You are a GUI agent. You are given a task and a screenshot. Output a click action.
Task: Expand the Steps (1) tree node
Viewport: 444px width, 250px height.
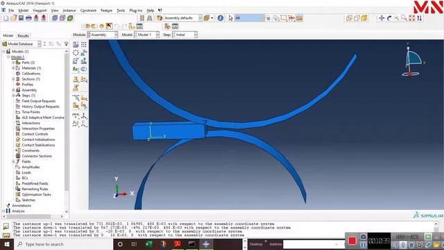[13, 96]
